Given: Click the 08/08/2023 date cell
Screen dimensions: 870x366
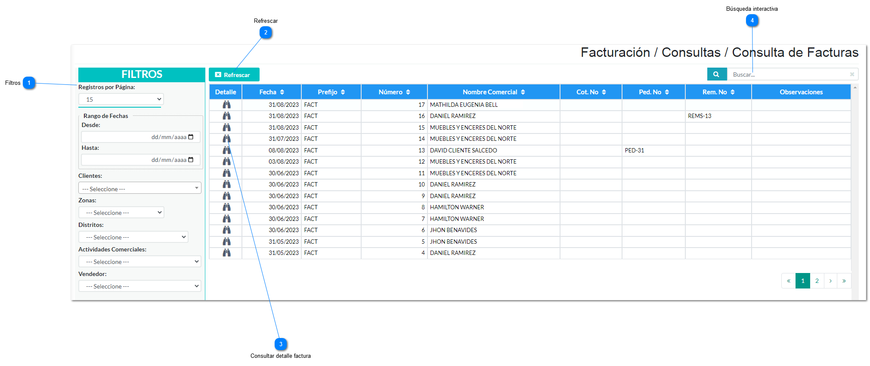Looking at the screenshot, I should [x=272, y=150].
